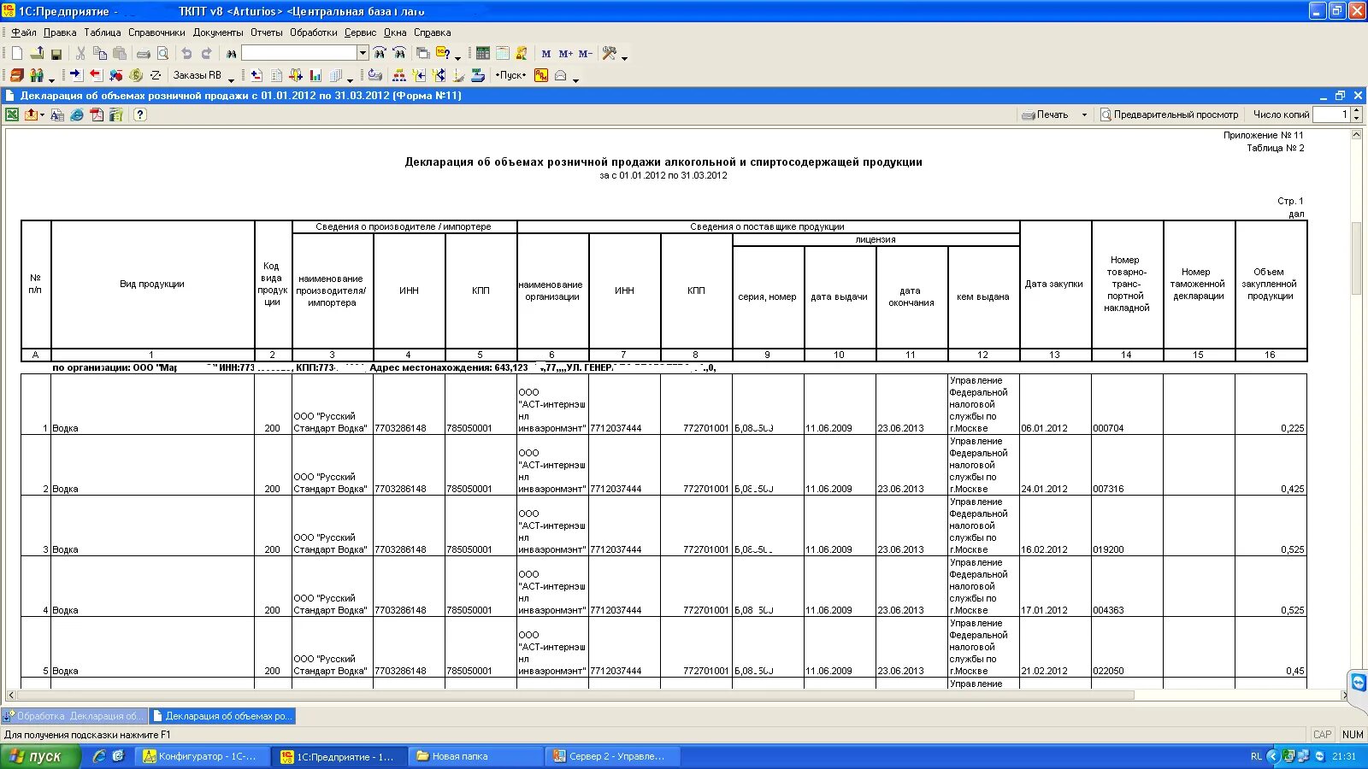This screenshot has height=769, width=1368.
Task: Click the binoculars find icon left of the search box
Action: (231, 54)
